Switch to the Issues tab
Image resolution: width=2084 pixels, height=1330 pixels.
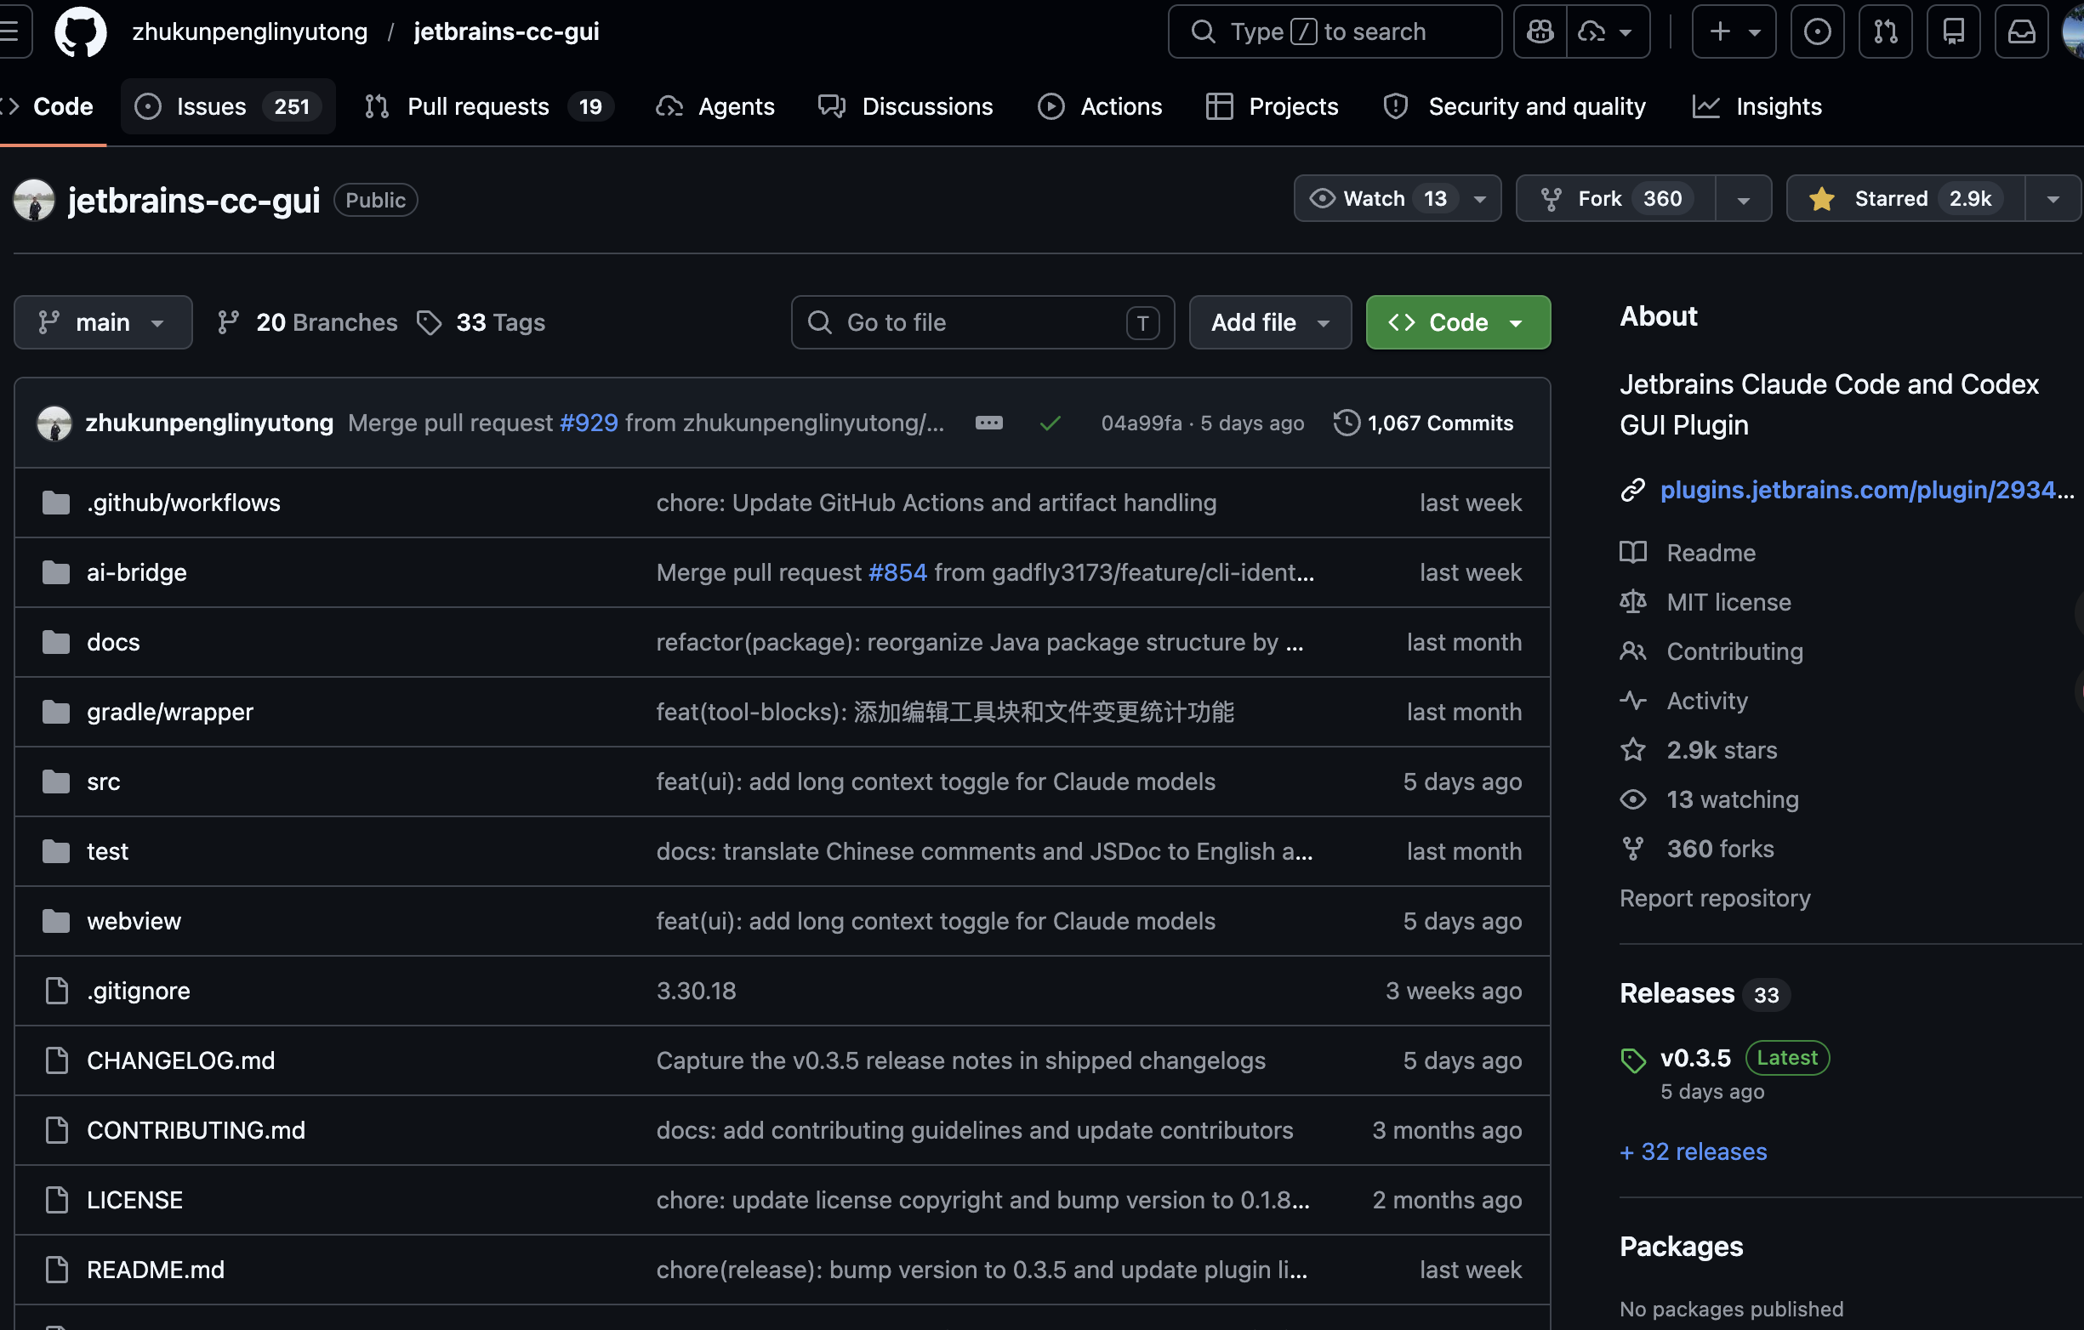[x=228, y=106]
